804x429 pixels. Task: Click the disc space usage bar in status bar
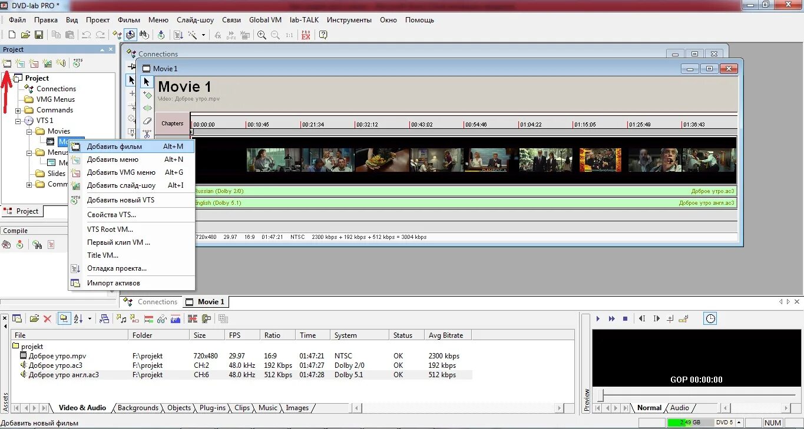(x=690, y=423)
